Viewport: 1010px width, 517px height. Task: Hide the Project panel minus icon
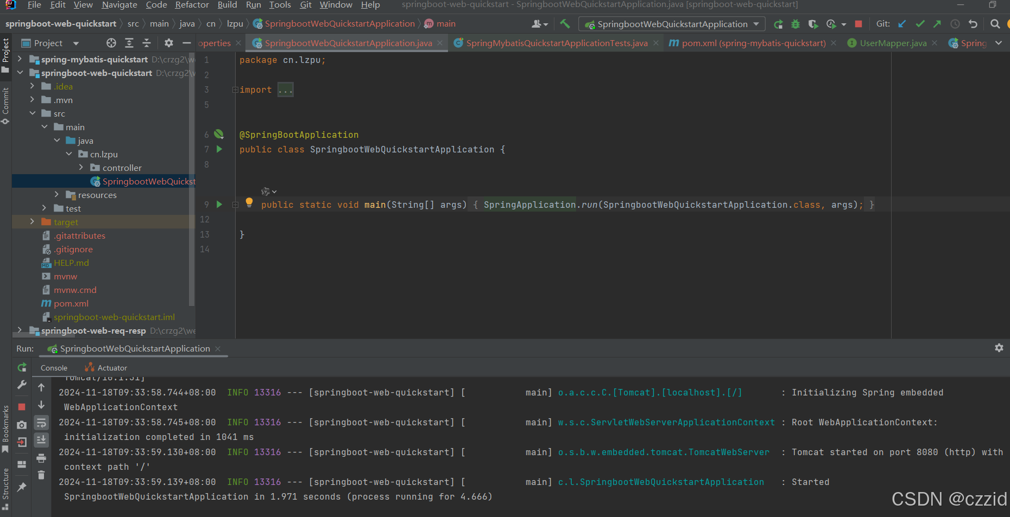click(x=187, y=43)
